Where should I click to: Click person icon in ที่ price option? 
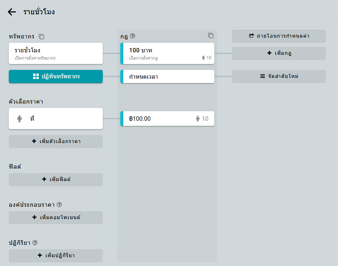(x=19, y=119)
